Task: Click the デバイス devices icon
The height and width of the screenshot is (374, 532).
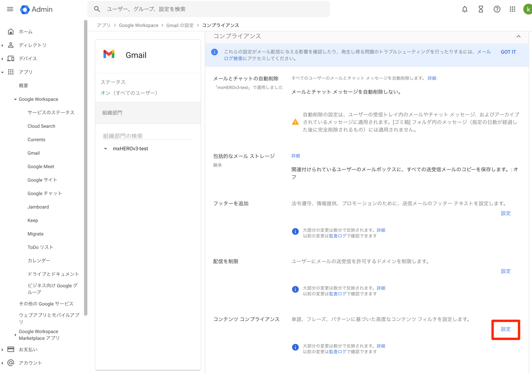Action: coord(11,59)
